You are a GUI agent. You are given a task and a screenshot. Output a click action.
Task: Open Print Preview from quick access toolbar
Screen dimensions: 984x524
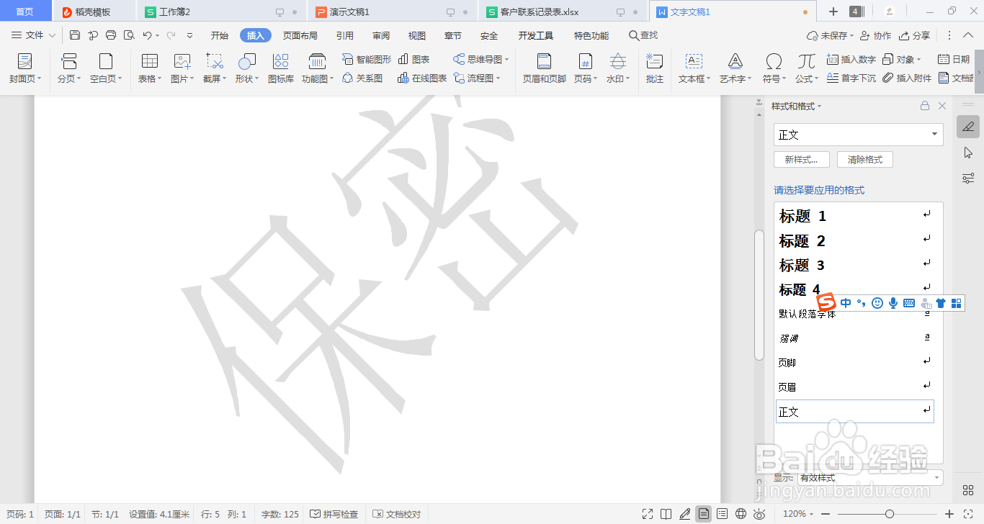[x=129, y=35]
